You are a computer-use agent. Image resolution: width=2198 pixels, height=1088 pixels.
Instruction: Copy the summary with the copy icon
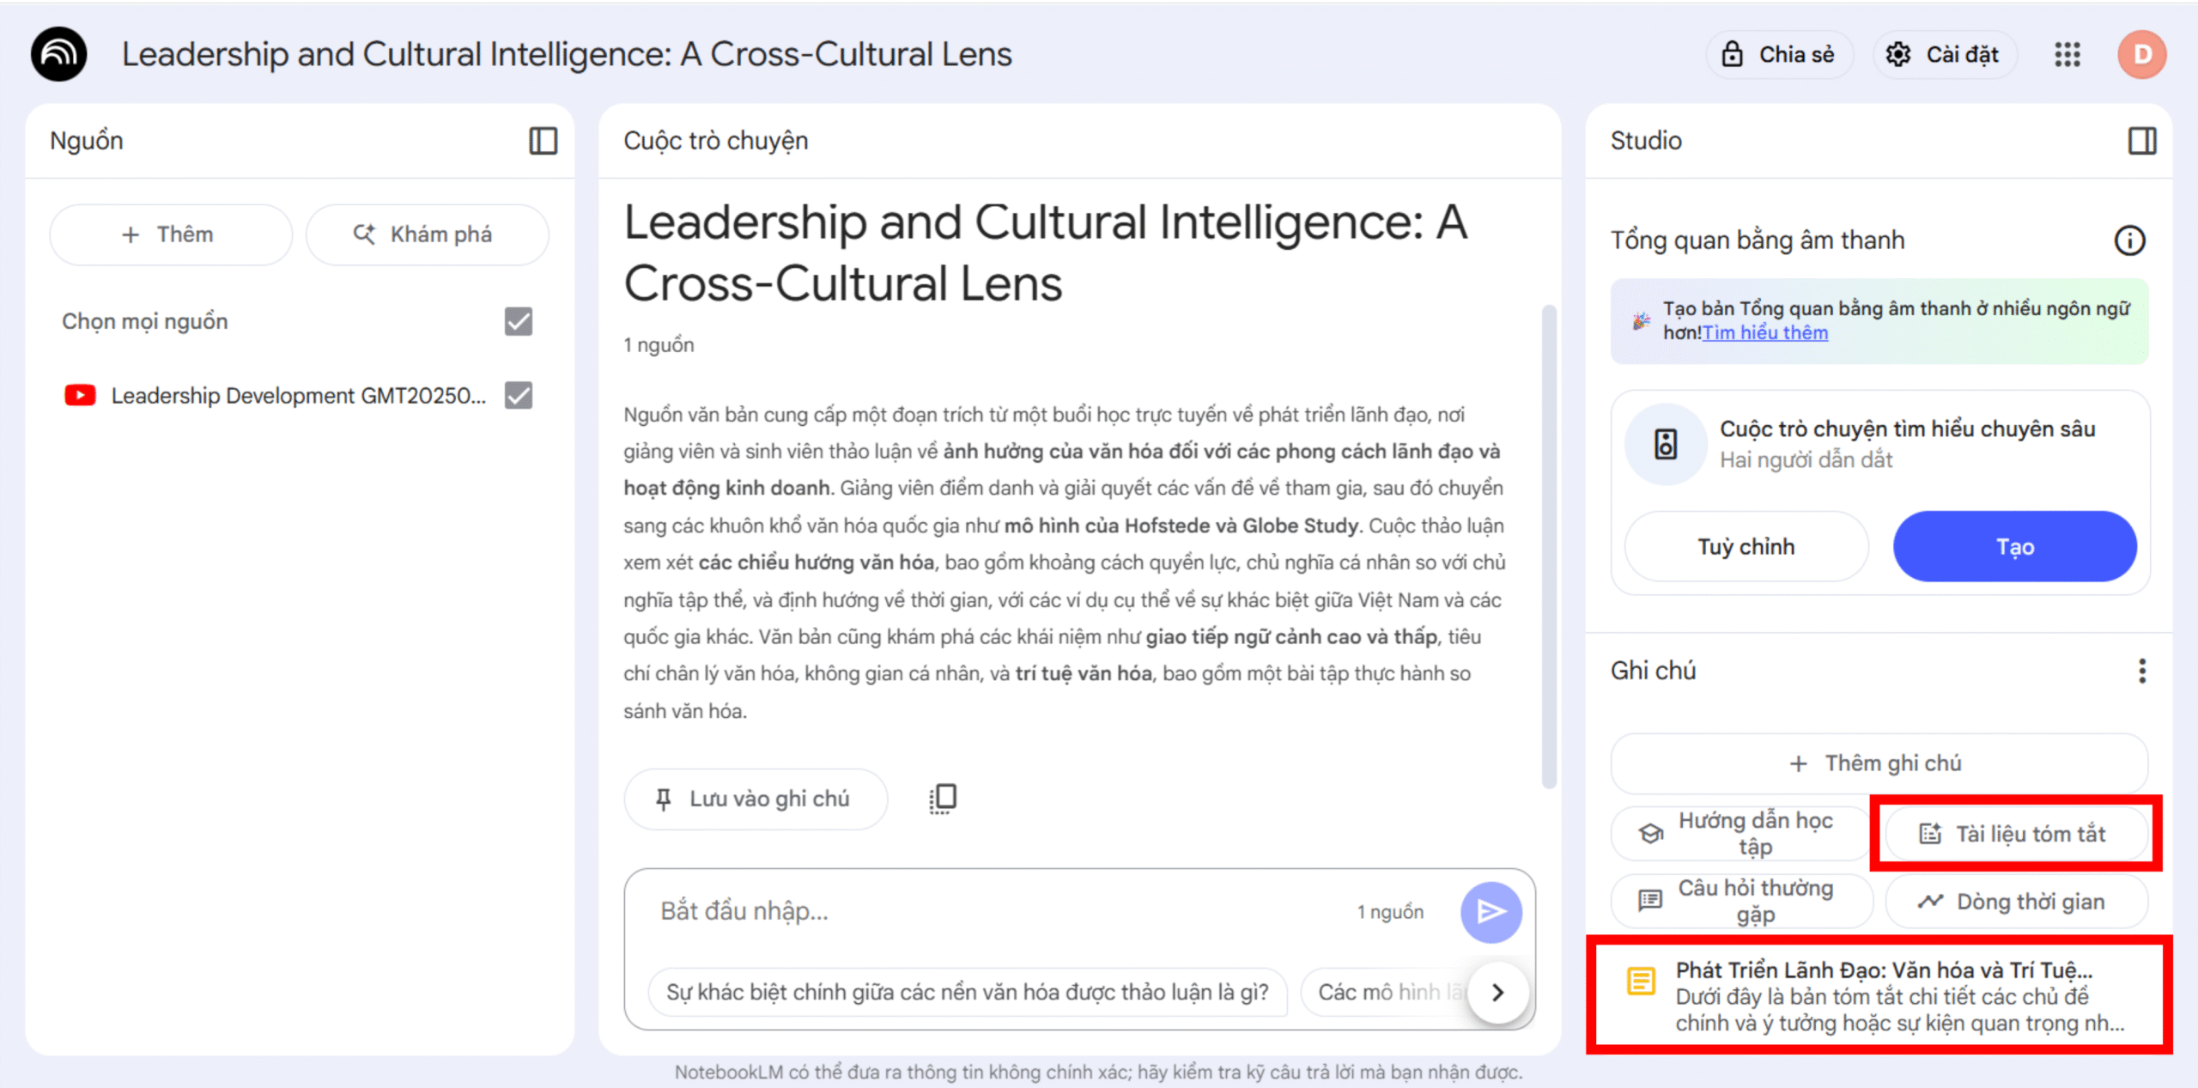coord(943,799)
